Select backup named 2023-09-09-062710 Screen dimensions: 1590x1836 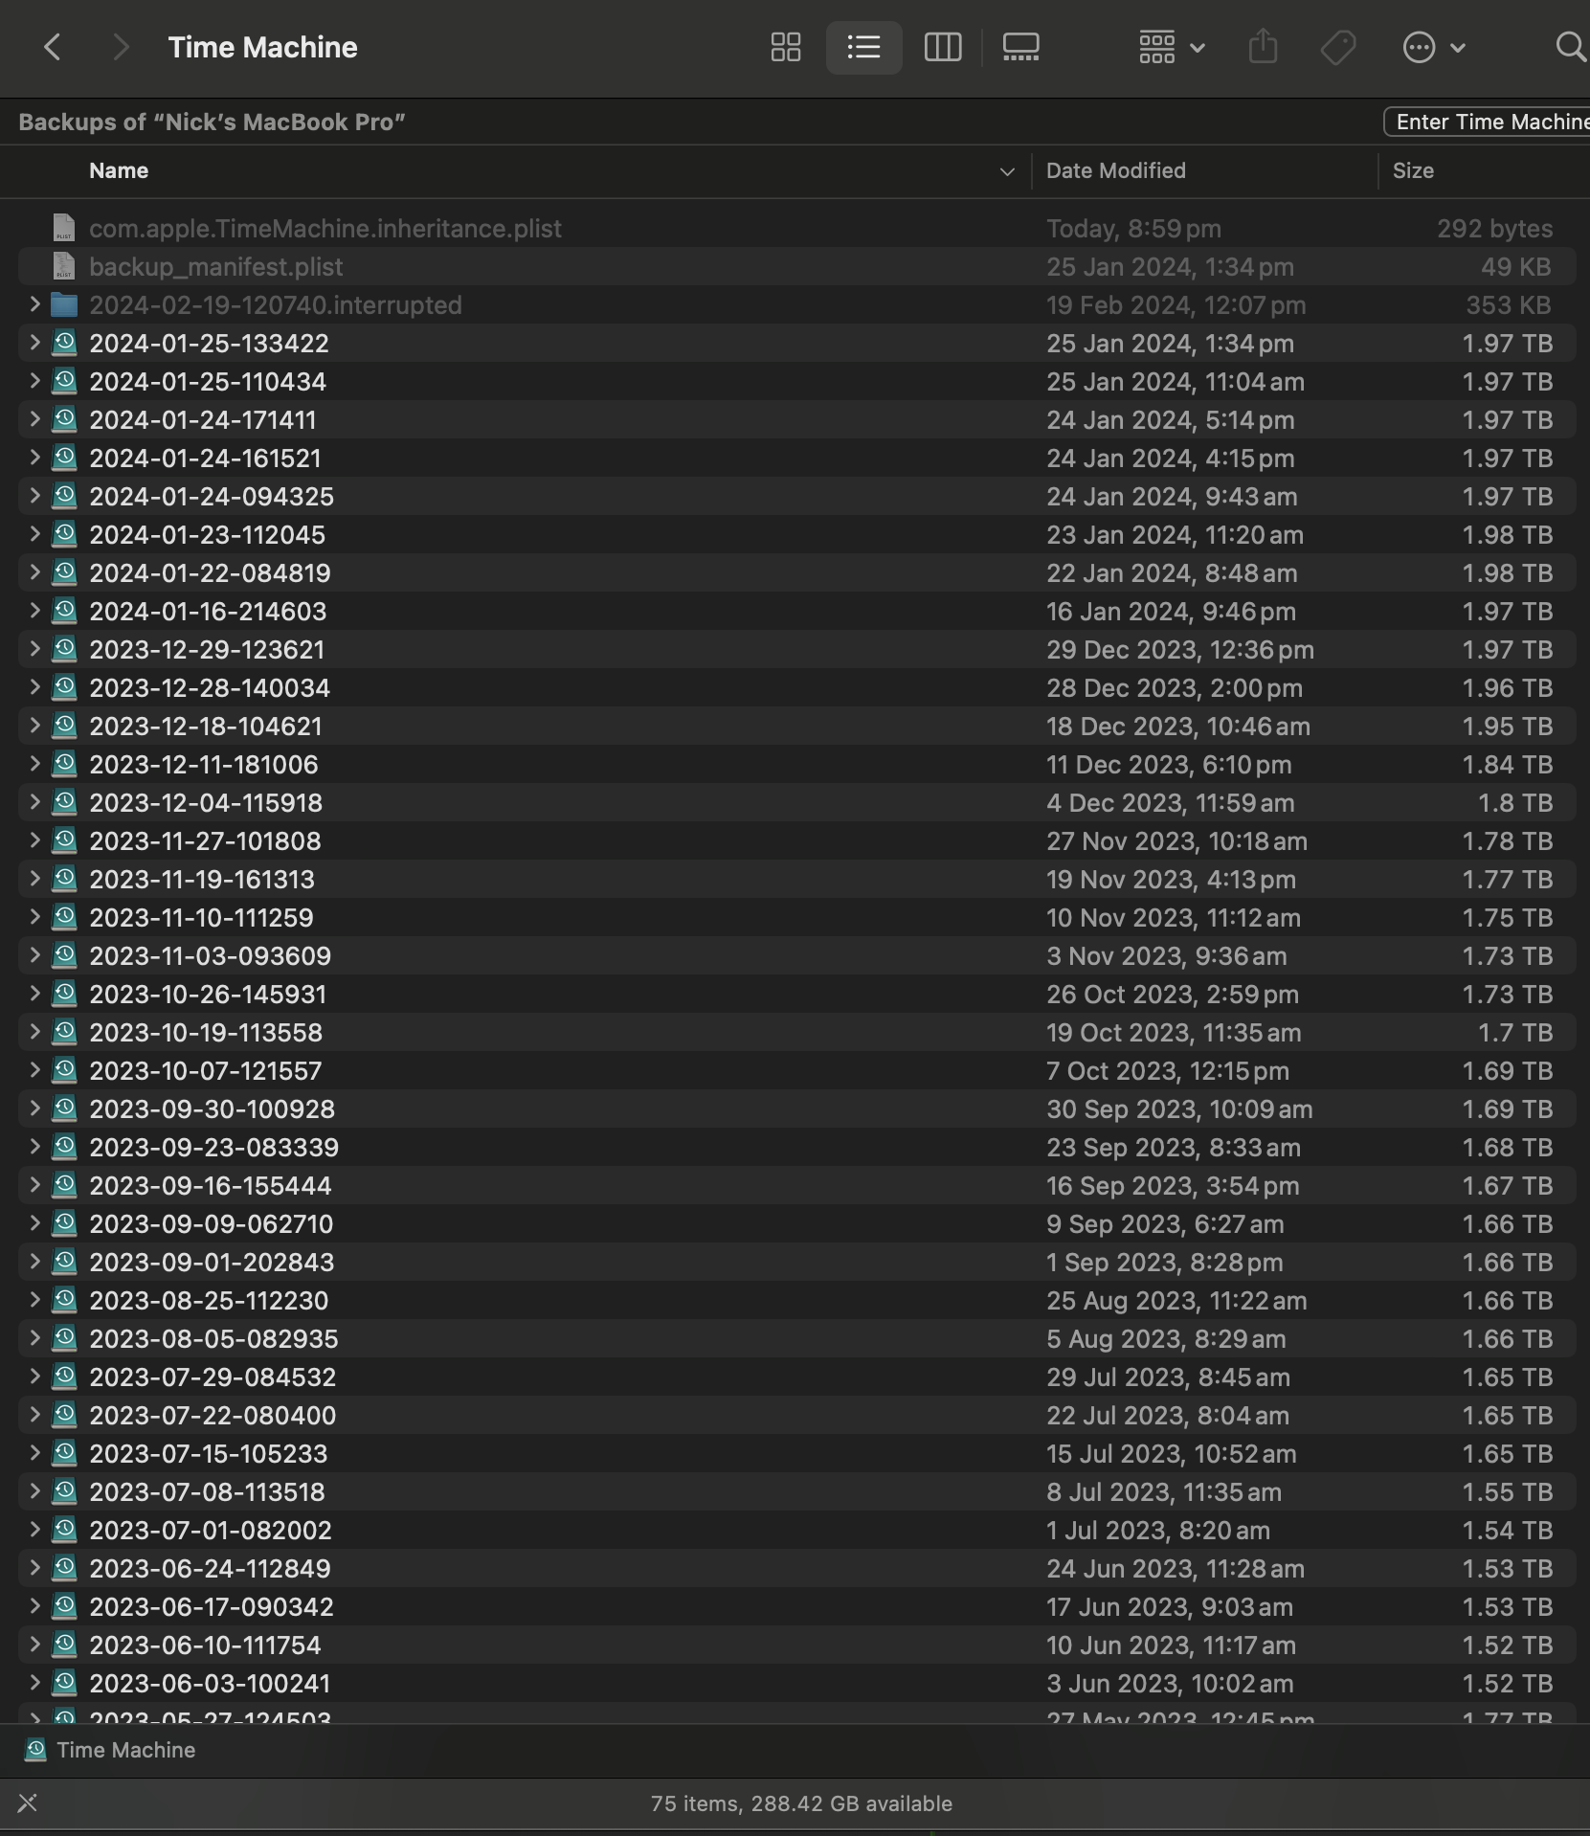coord(212,1223)
